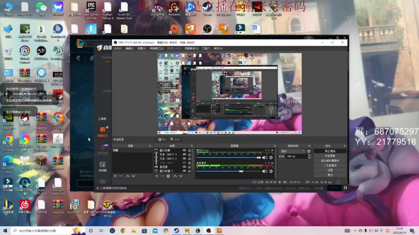Open the 文件(F) menu in OBS
This screenshot has width=419, height=235.
click(x=117, y=49)
